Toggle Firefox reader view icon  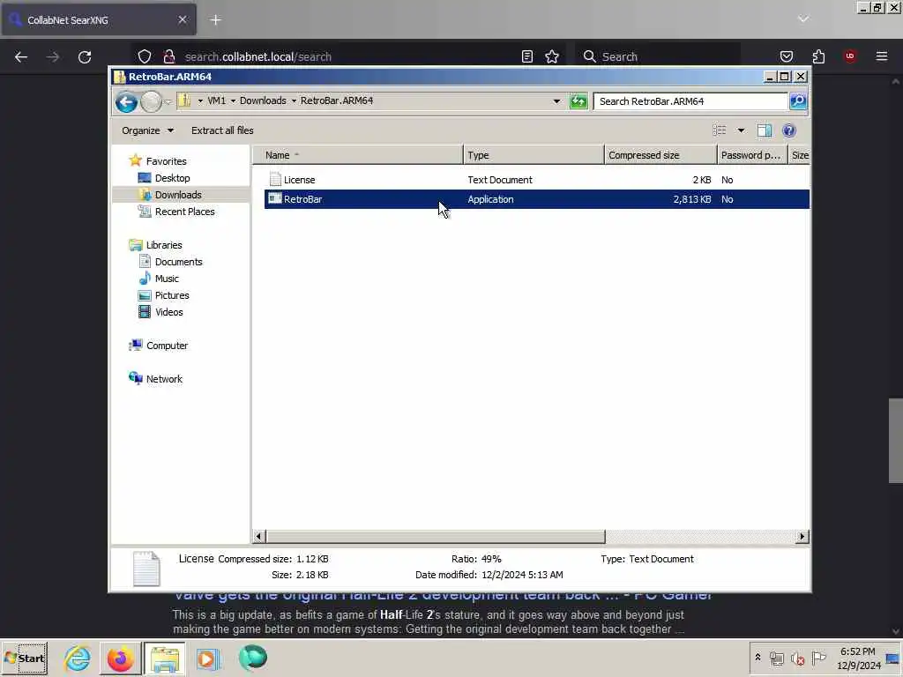pyautogui.click(x=527, y=56)
